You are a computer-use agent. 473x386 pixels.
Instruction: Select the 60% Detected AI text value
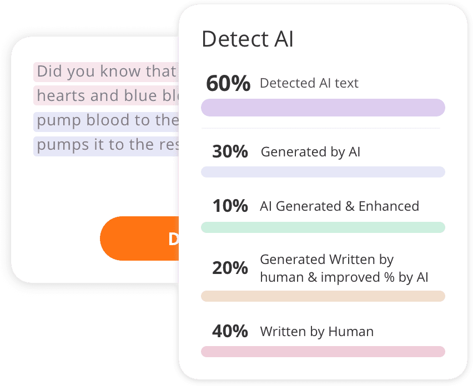(x=228, y=83)
